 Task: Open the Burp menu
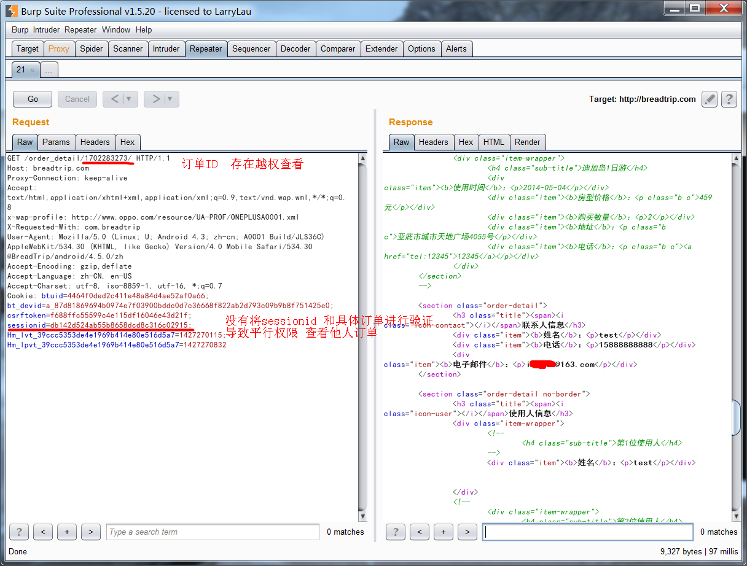tap(20, 29)
